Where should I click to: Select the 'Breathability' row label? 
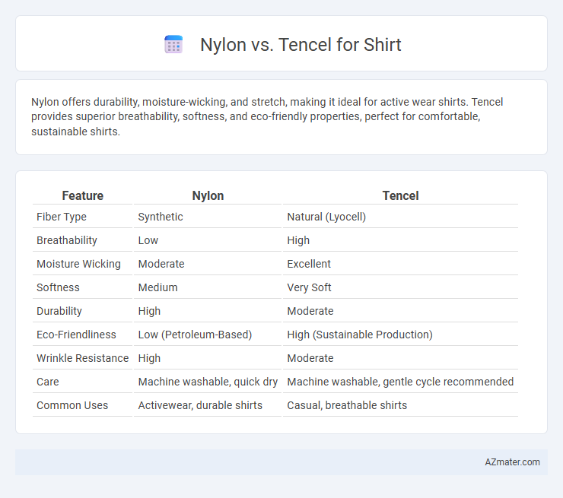[67, 240]
